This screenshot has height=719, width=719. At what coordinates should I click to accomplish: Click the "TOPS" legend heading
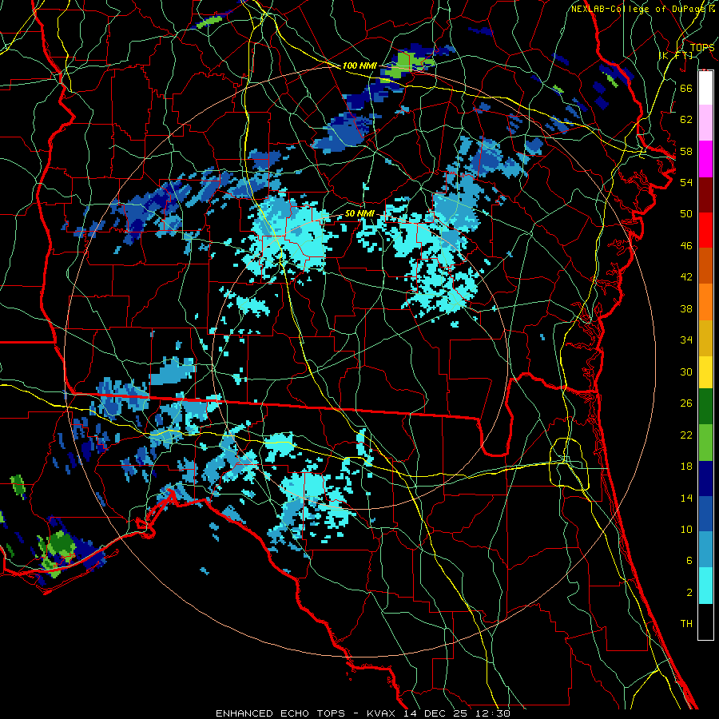702,47
